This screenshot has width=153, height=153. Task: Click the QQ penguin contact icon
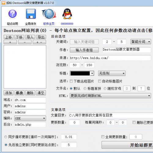click(x=67, y=14)
